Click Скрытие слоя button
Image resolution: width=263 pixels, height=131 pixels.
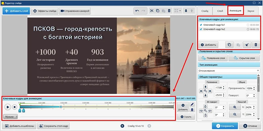[x=244, y=58]
